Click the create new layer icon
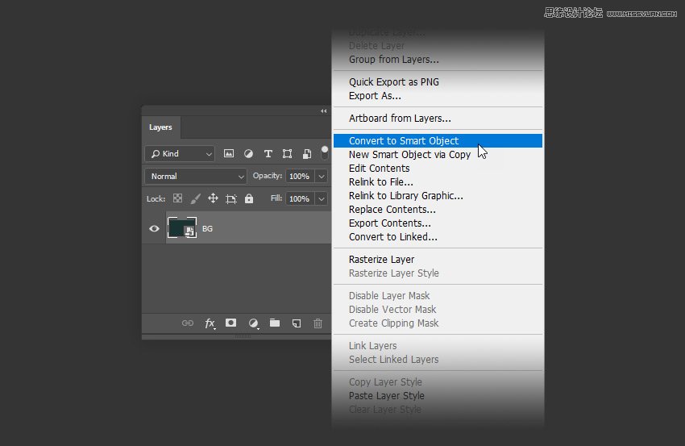Screen dimensions: 685x446 coord(297,323)
